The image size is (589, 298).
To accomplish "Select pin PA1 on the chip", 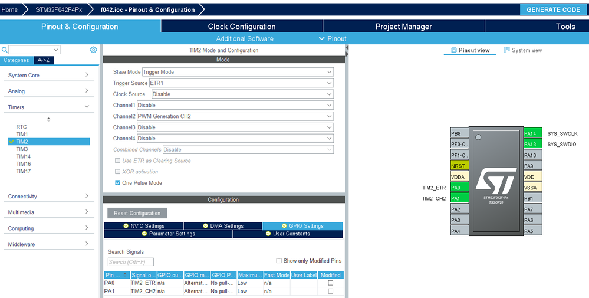I will click(x=460, y=198).
